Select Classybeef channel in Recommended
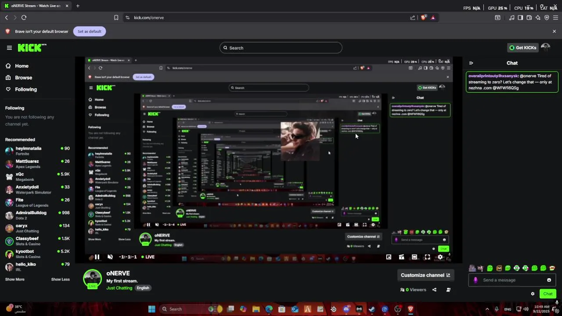Screen dimensions: 562x316 [37, 241]
